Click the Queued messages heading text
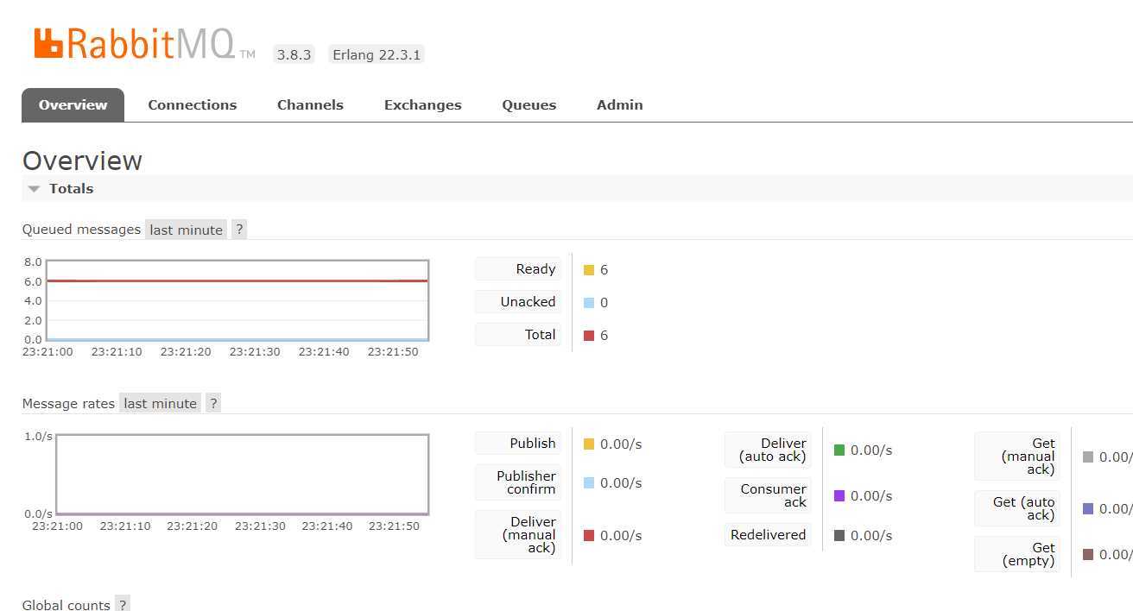1133x611 pixels. click(81, 230)
